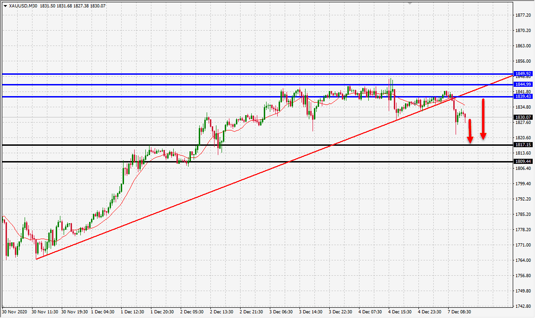Click the 1834.80 price scale value
This screenshot has width=535, height=318.
pyautogui.click(x=523, y=107)
